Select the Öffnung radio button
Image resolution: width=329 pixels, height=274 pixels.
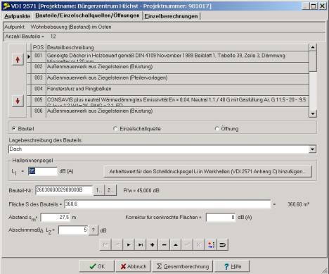pos(217,129)
